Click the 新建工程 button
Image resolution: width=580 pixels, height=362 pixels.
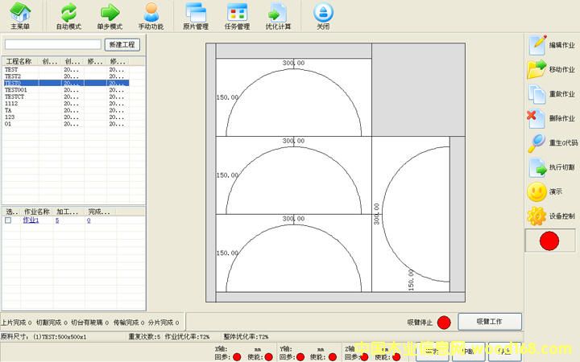pos(122,44)
